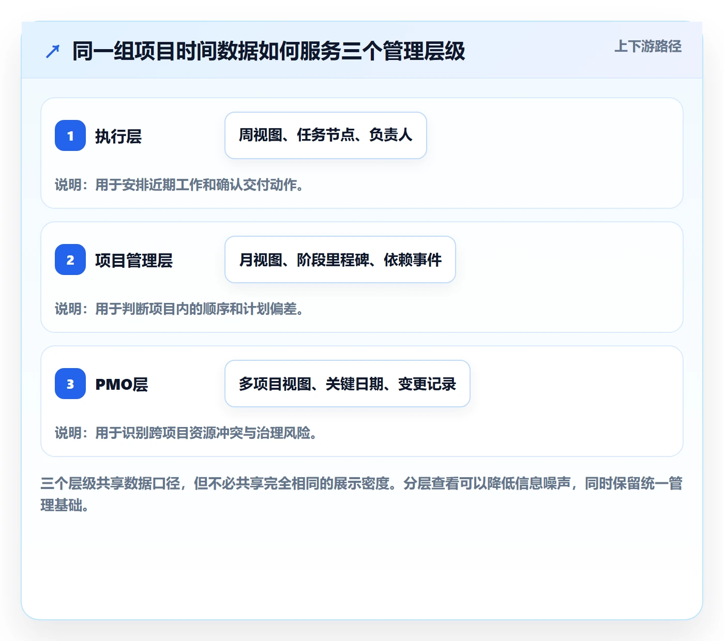Select the 月视图、阶段里程碑、依赖事件 chip

pyautogui.click(x=340, y=260)
